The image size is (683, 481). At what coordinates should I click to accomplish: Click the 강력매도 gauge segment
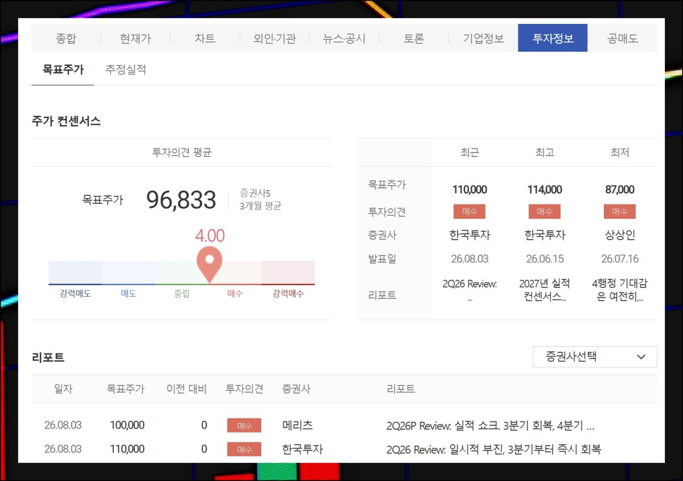tap(75, 273)
